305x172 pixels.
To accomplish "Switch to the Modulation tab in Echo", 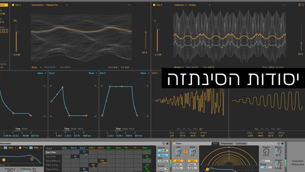I will pos(227,143).
